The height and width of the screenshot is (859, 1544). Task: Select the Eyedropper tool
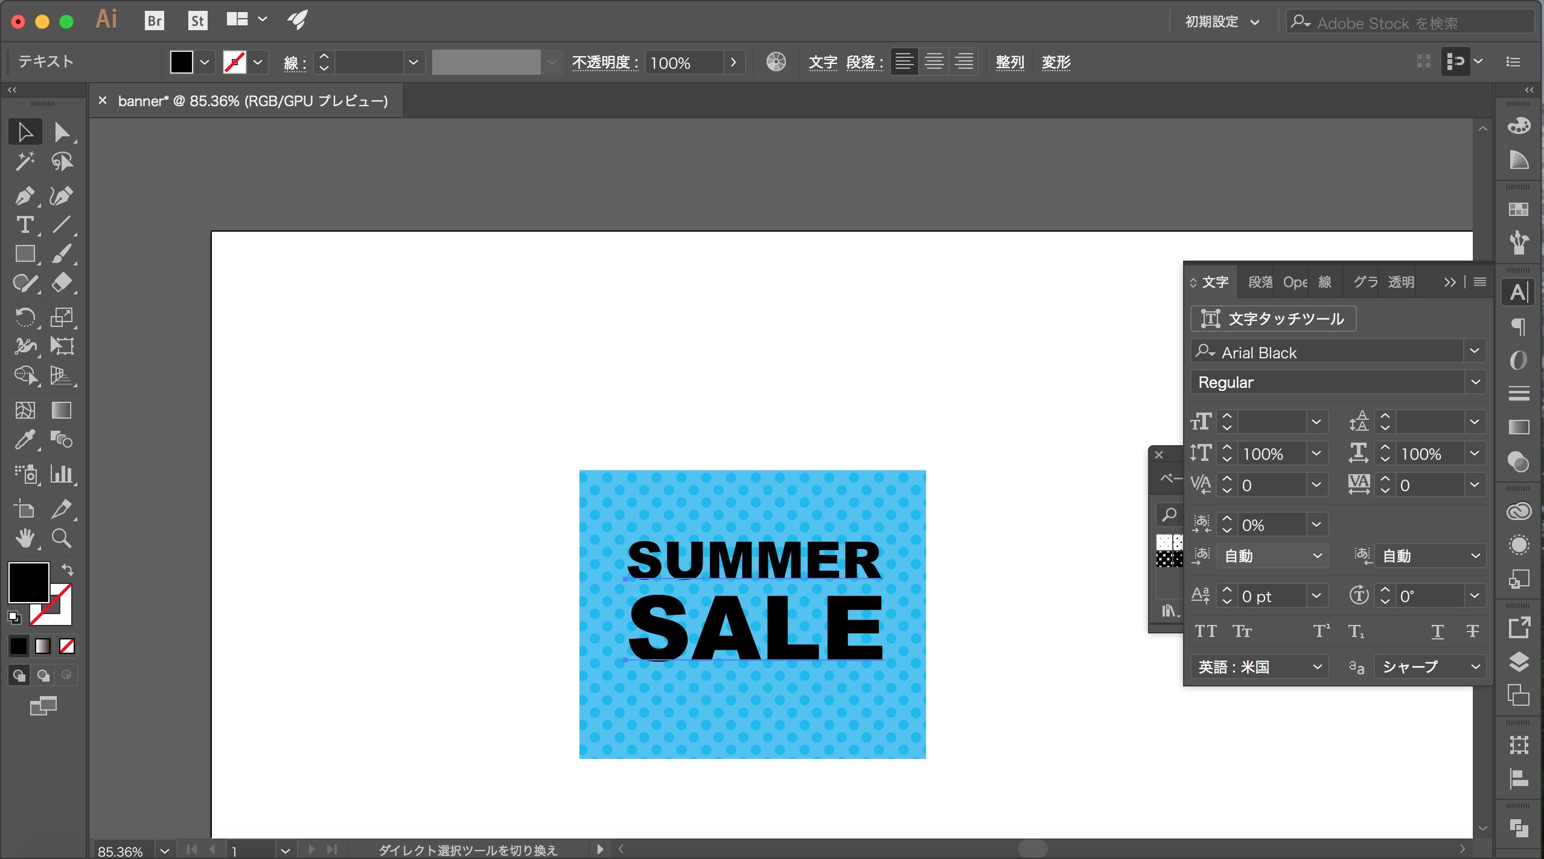coord(25,440)
